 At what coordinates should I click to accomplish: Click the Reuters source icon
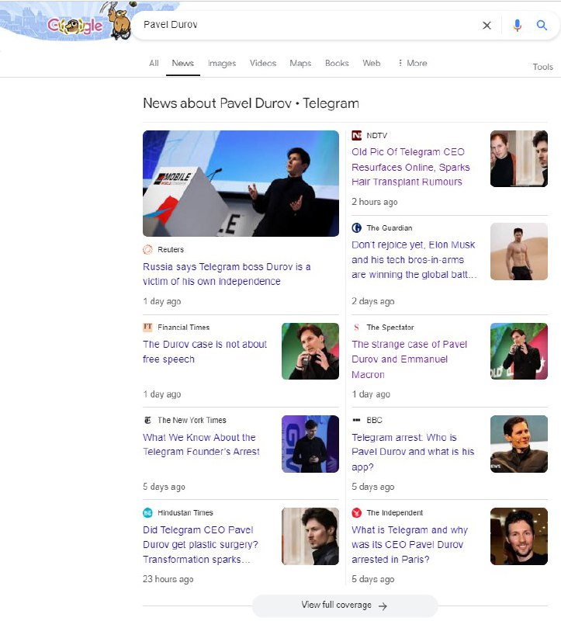[147, 249]
